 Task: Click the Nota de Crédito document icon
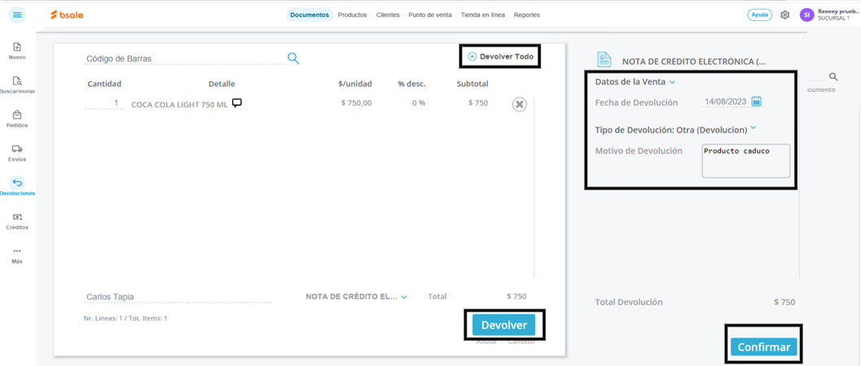604,59
